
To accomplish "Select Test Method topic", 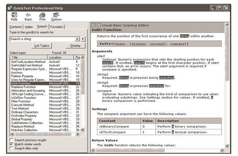I will [45, 108].
